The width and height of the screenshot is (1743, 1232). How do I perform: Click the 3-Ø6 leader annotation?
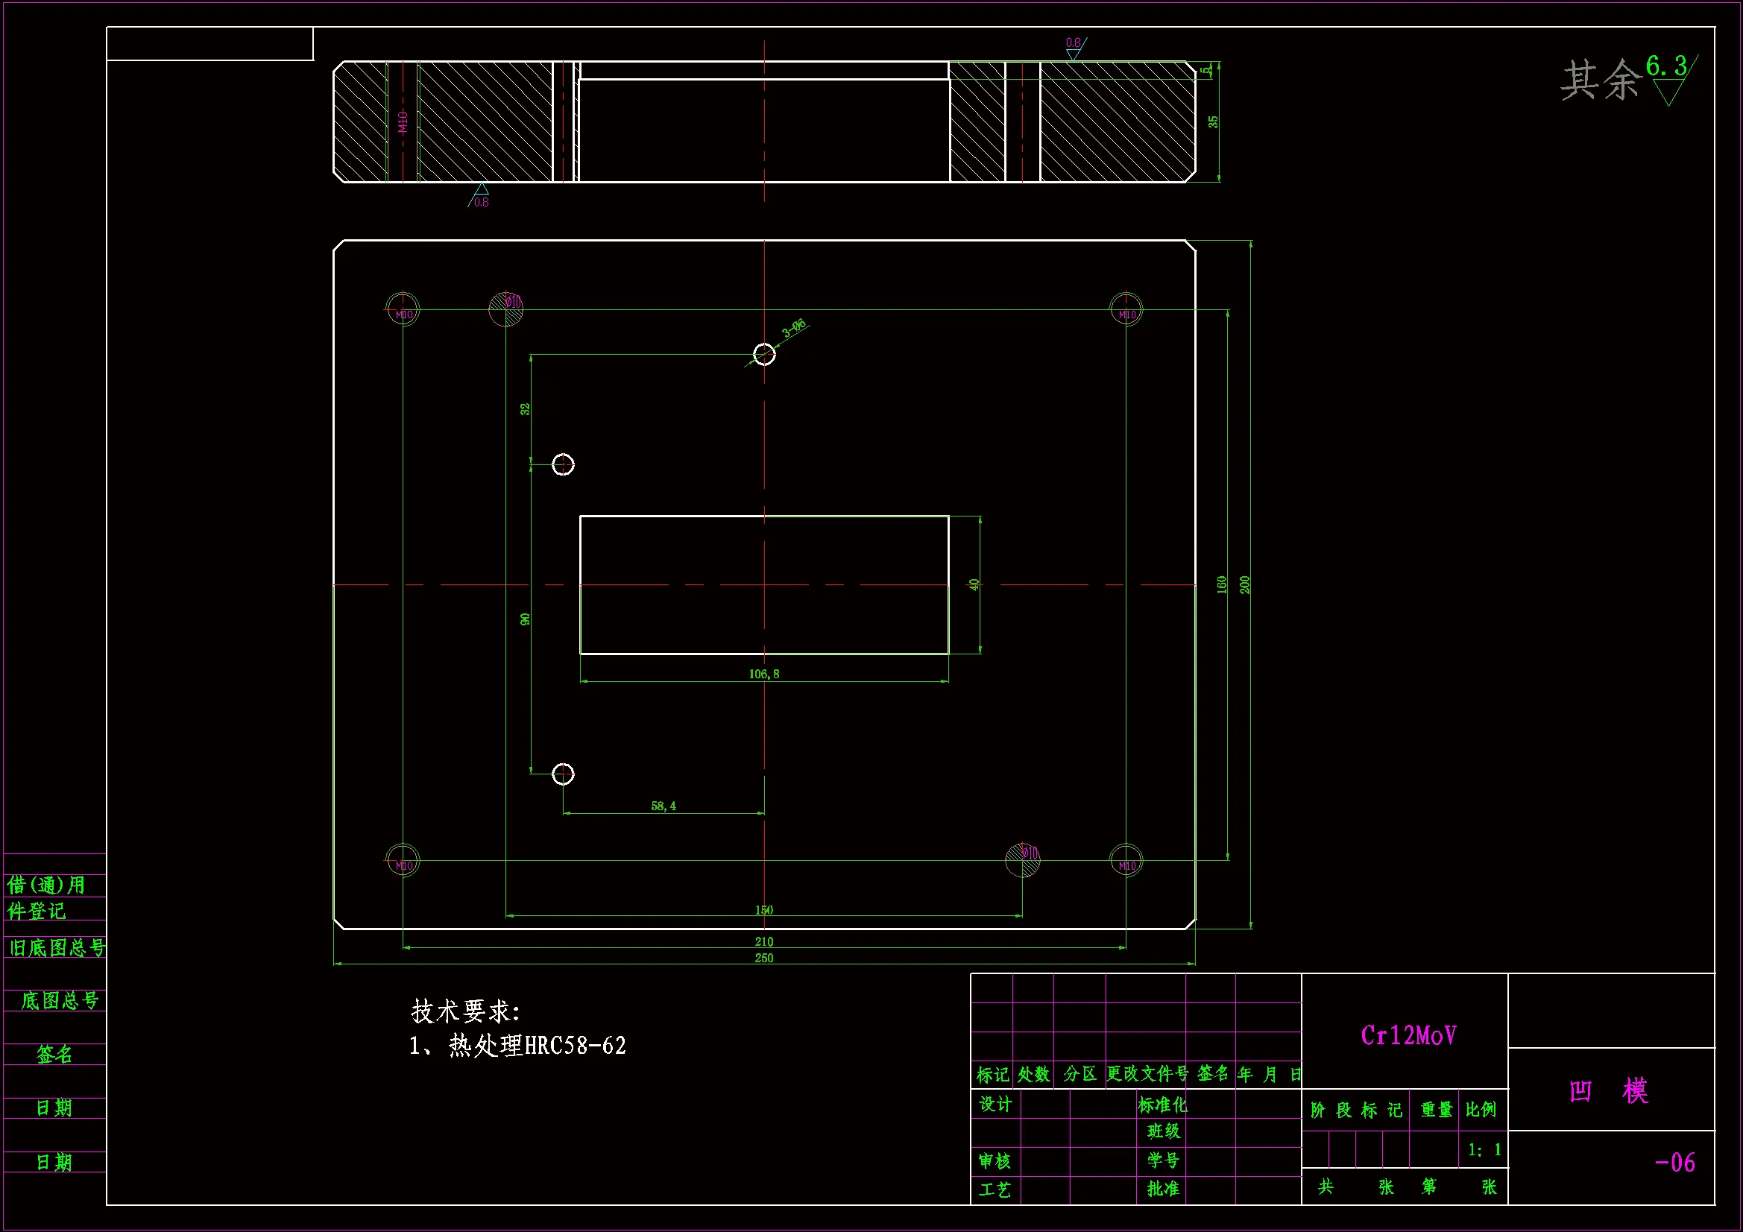coord(794,328)
